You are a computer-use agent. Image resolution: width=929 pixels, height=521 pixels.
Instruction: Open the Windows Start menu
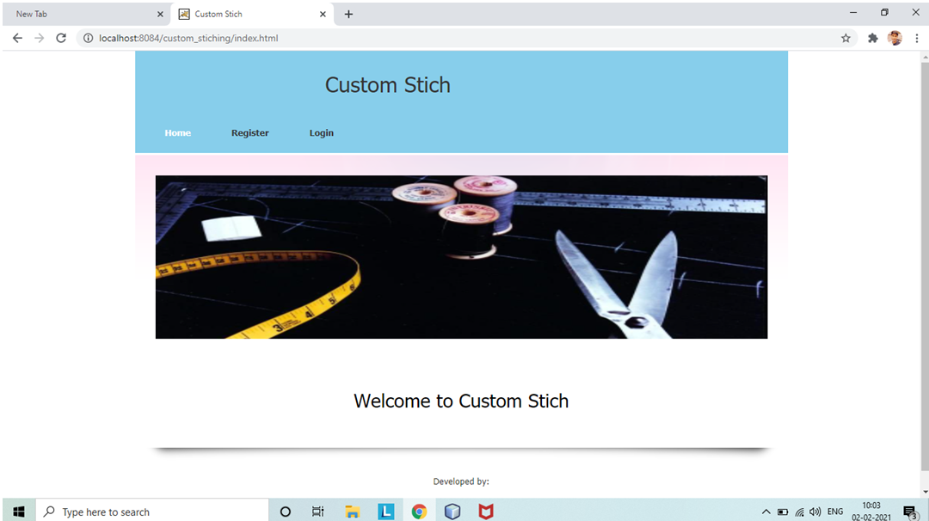click(x=19, y=512)
